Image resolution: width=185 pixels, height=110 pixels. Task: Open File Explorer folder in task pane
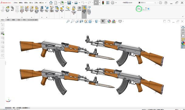(183, 35)
